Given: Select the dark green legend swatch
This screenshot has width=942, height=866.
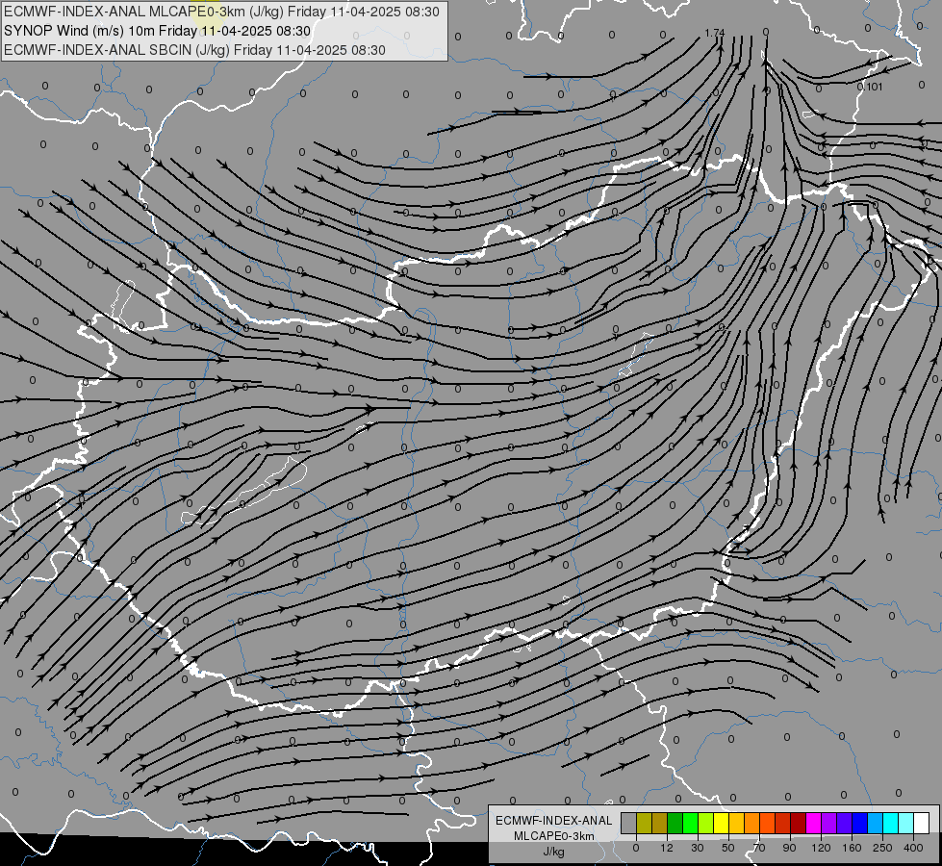Looking at the screenshot, I should pyautogui.click(x=675, y=823).
